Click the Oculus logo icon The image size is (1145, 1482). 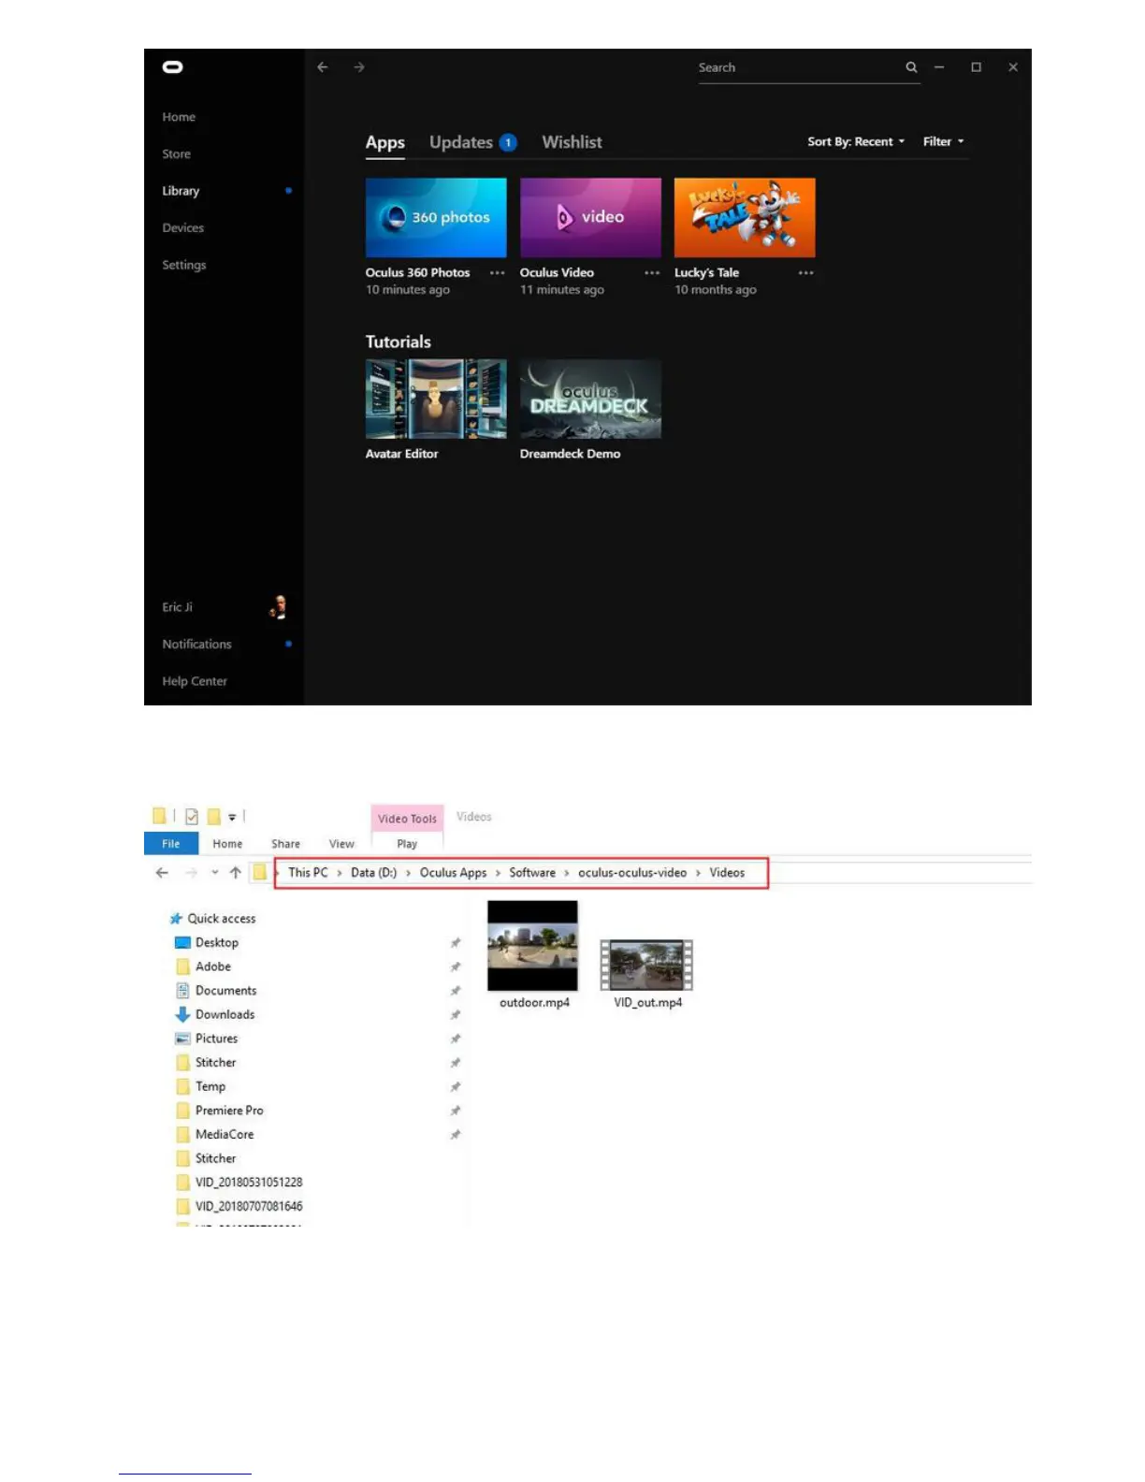(x=172, y=67)
